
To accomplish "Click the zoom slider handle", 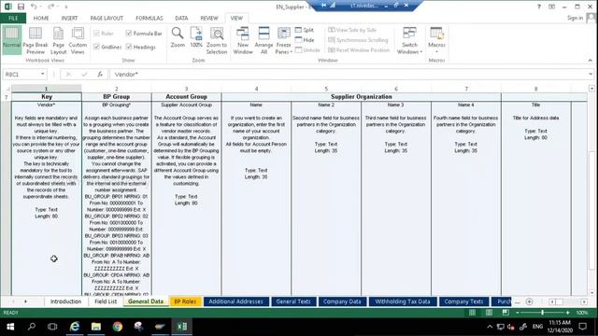I will pyautogui.click(x=542, y=313).
